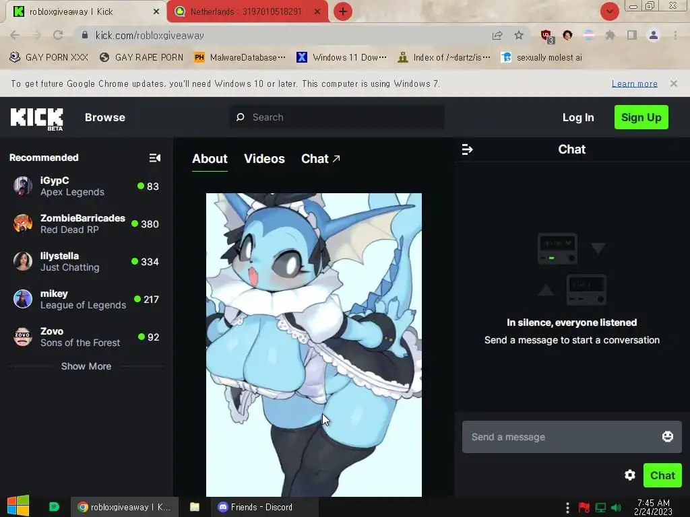This screenshot has height=517, width=690.
Task: Open lilystella Just Chatting stream
Action: [x=86, y=262]
